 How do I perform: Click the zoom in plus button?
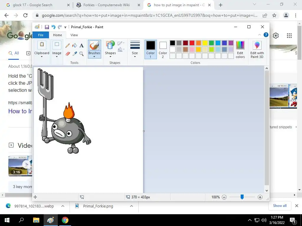(260, 197)
